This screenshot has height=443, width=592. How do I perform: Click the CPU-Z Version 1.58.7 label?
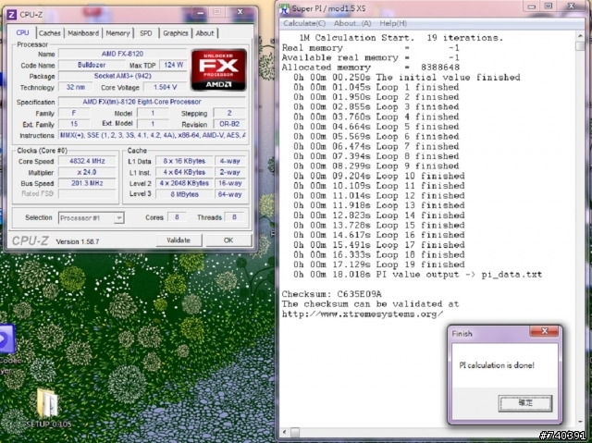coord(78,241)
